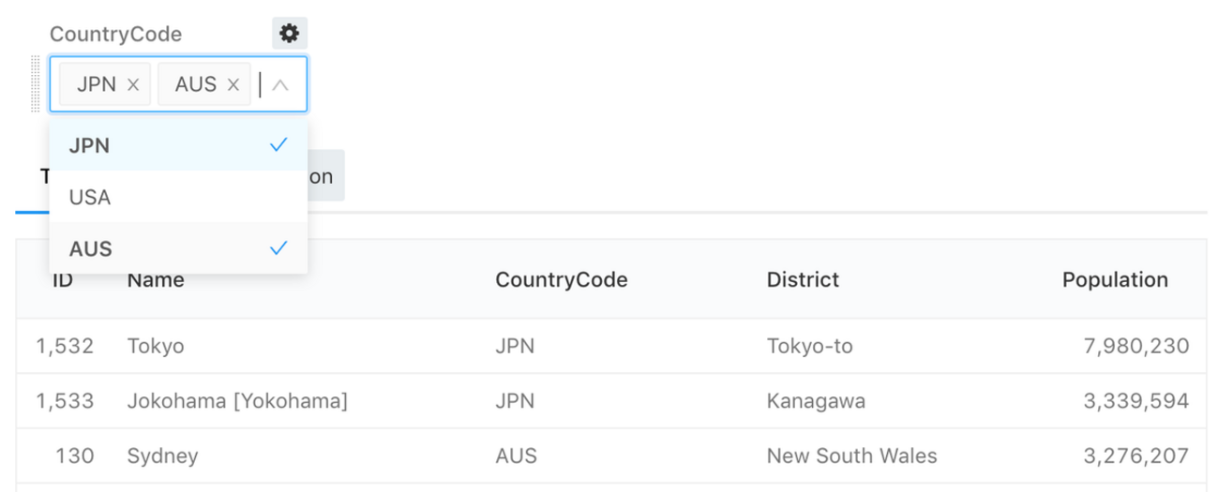
Task: Sort table by the CountryCode column header
Action: [561, 279]
